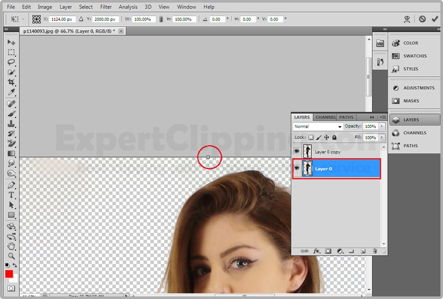Choose the Eyedropper tool
The image size is (443, 299).
point(11,92)
